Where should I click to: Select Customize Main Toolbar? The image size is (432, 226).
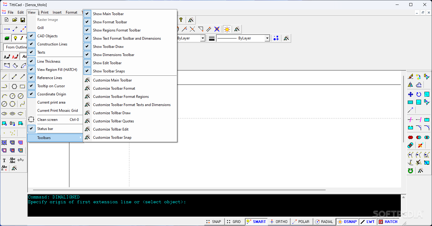[x=130, y=80]
